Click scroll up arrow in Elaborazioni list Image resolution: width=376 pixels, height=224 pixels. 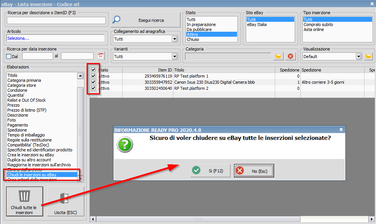pos(80,76)
